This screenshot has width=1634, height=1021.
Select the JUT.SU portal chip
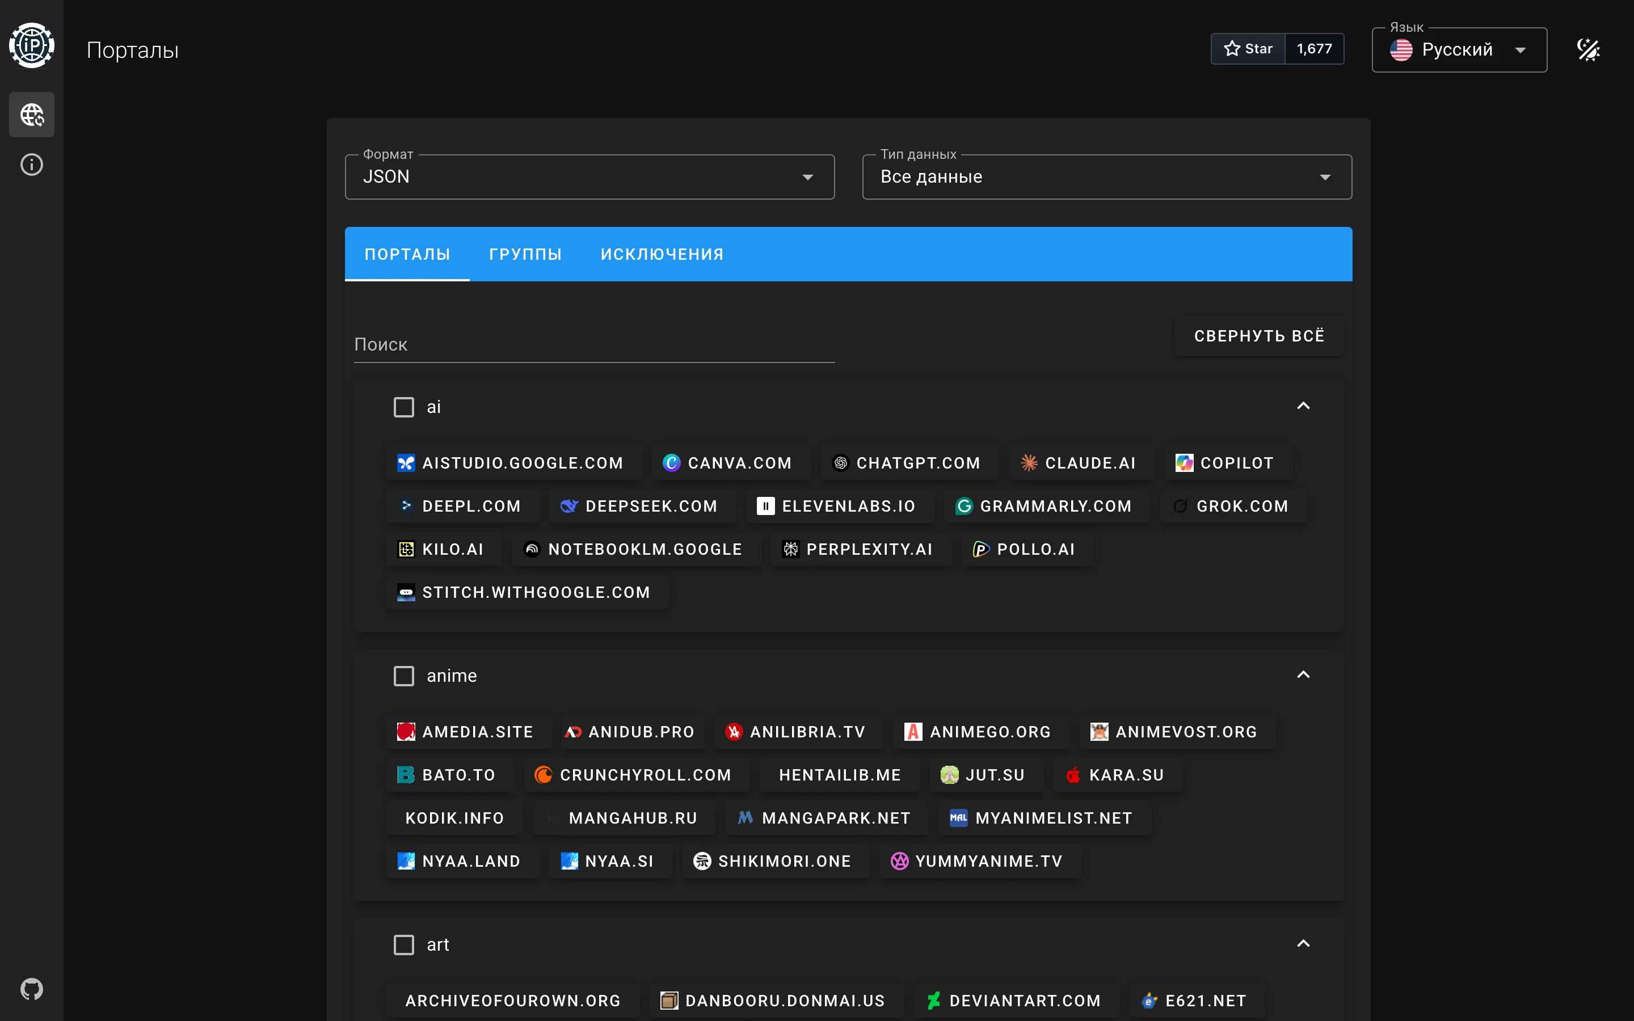[x=987, y=775]
